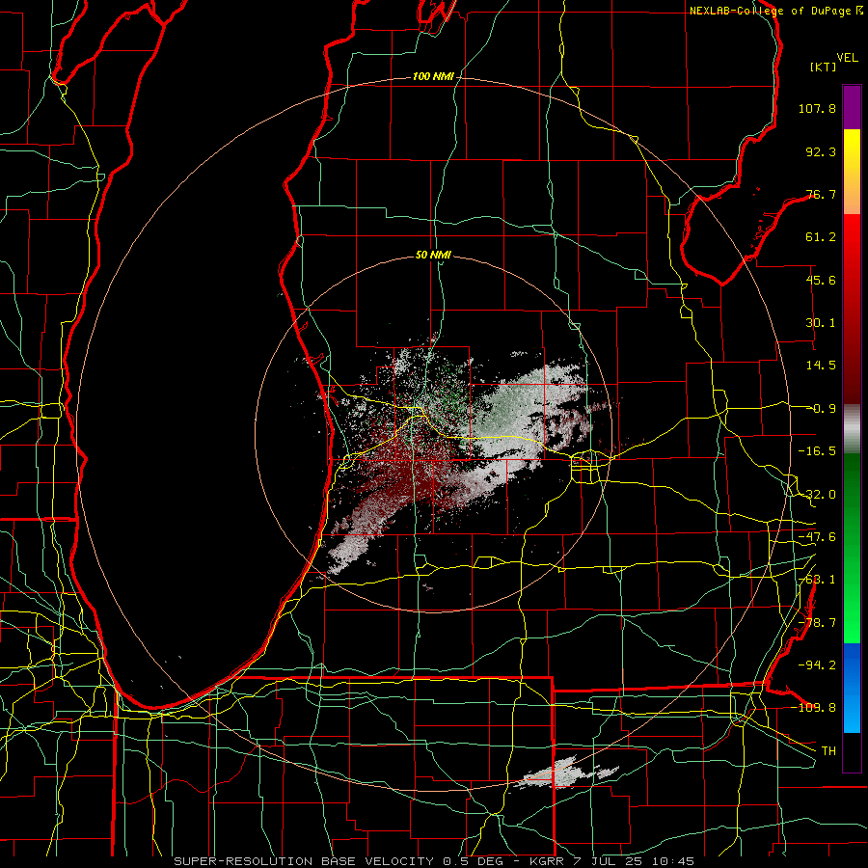Click the Super-Resolution Base Velocity caption

tap(434, 861)
